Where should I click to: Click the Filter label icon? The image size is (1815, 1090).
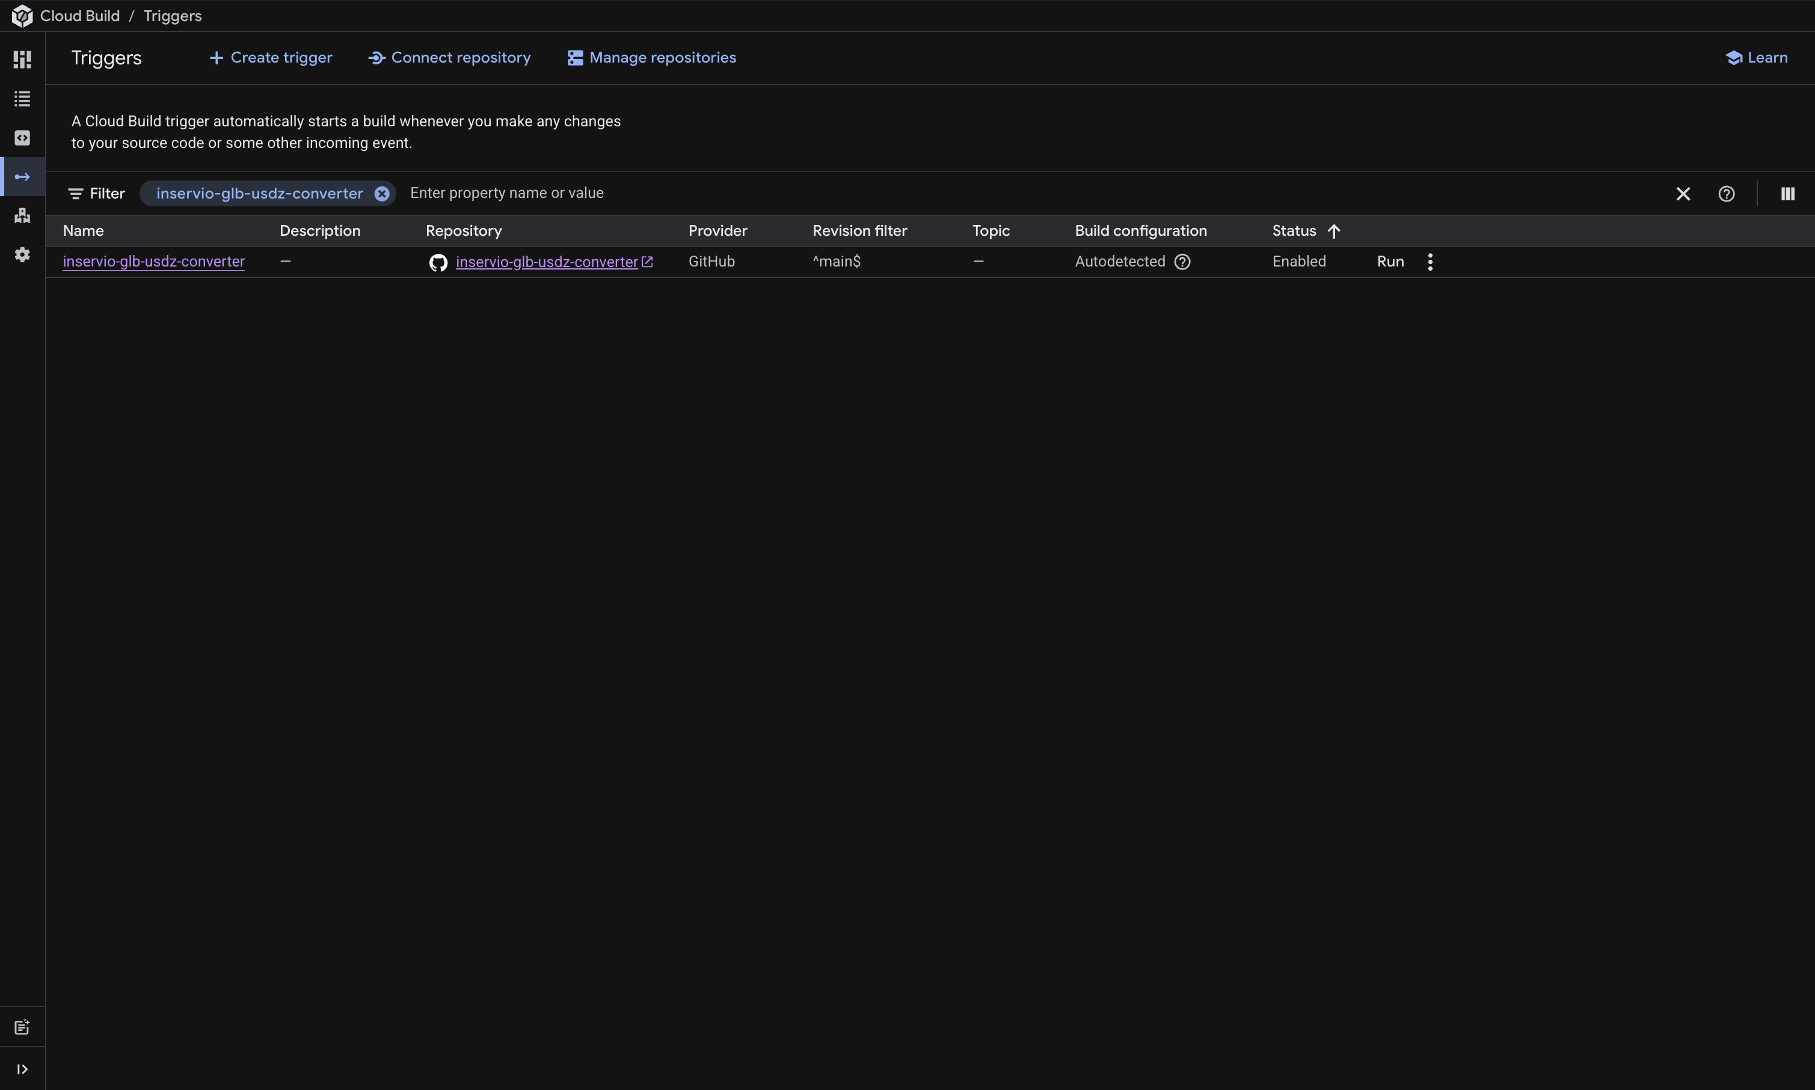(75, 194)
